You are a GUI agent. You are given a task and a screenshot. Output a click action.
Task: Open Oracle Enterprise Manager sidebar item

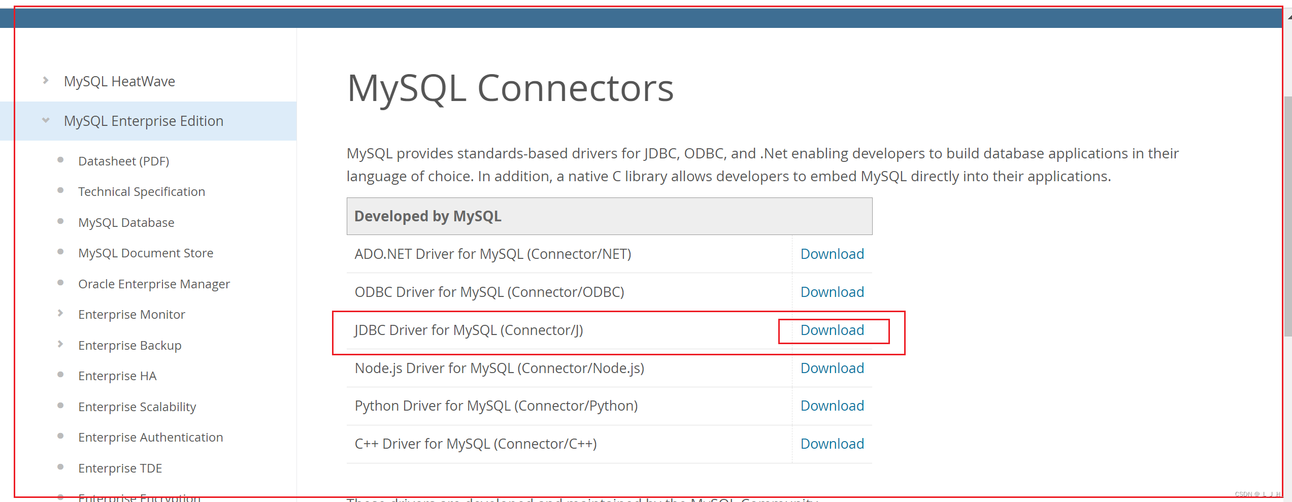154,284
